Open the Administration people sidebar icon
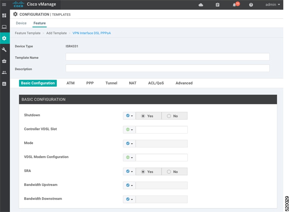 click(x=4, y=72)
